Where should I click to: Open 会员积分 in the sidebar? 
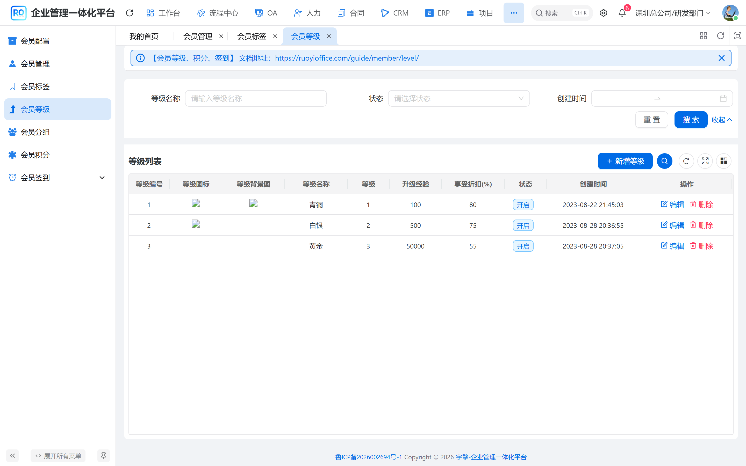[x=58, y=155]
